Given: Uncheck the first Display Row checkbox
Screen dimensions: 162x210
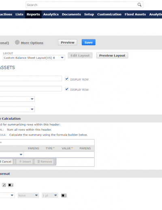Looking at the screenshot, I should [x=67, y=79].
